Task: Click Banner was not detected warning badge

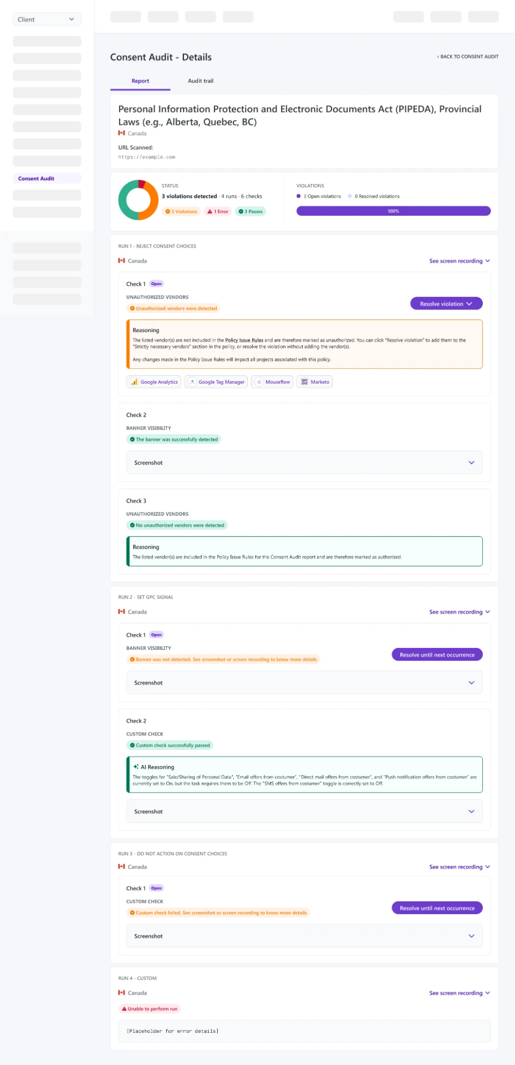Action: tap(223, 660)
